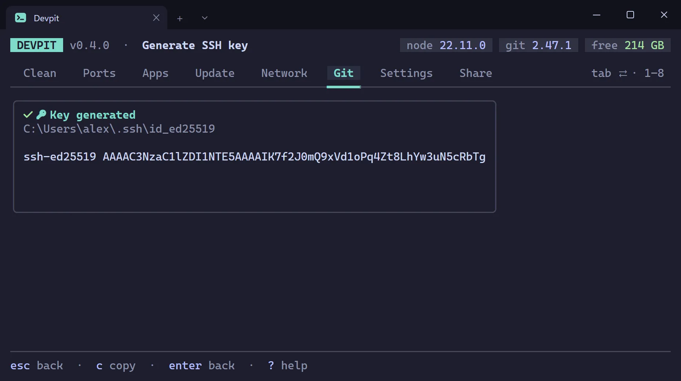Click the 1–8 shortcut hint

pos(654,73)
